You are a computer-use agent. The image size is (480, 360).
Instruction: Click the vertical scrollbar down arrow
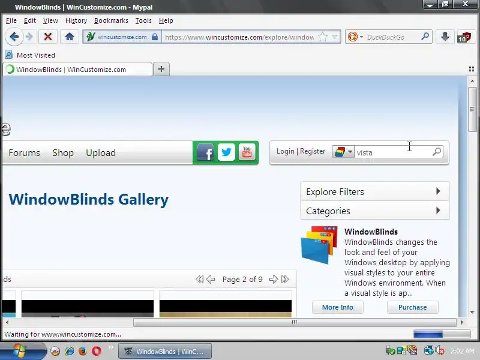coord(472,313)
